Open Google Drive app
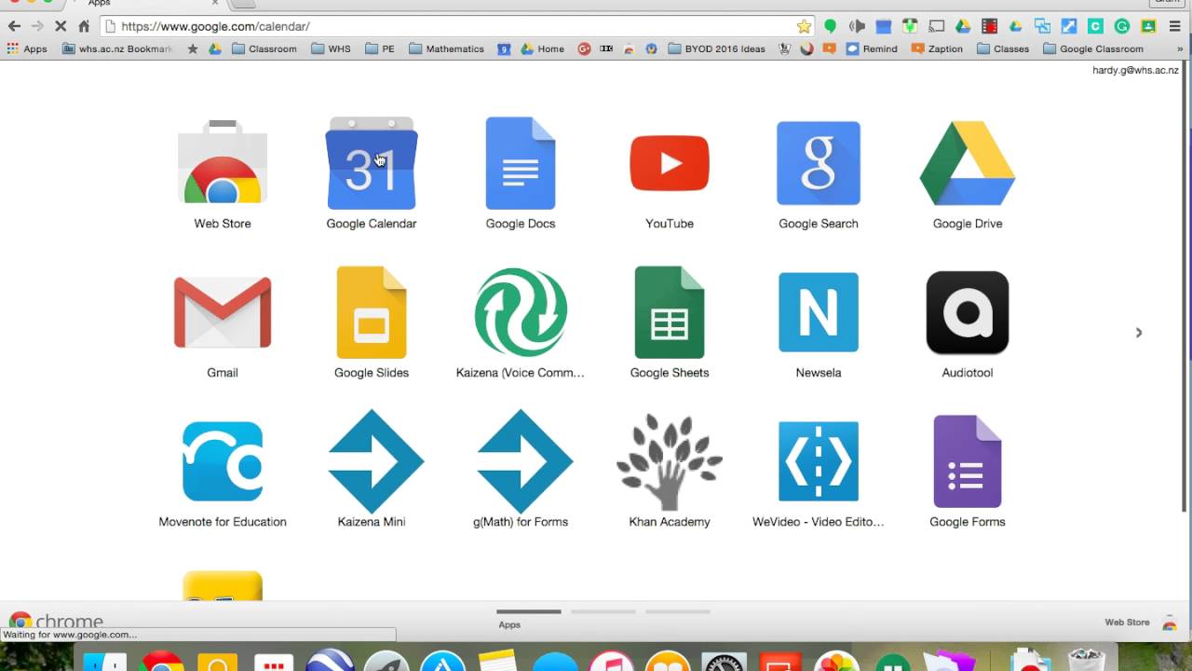The width and height of the screenshot is (1192, 671). pos(968,174)
